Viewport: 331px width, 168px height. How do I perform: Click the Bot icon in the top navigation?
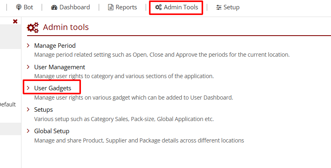[x=19, y=7]
